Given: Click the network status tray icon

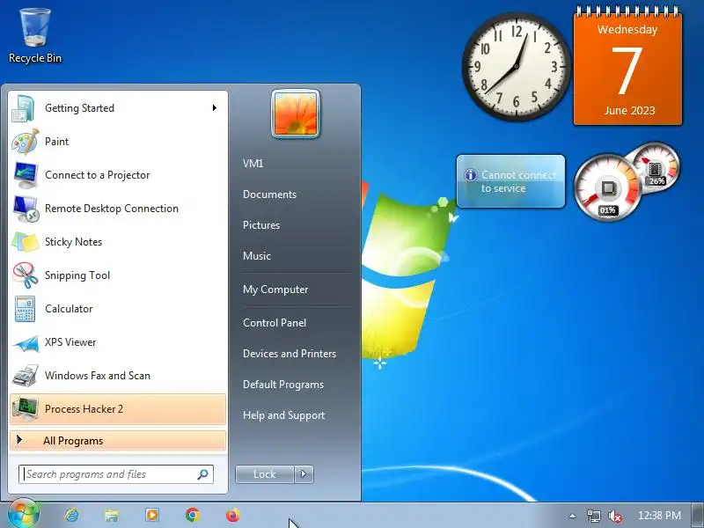Looking at the screenshot, I should [593, 516].
